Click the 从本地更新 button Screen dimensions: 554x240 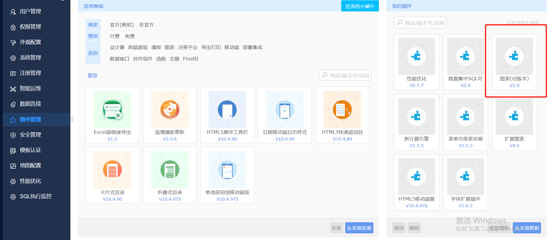click(527, 228)
